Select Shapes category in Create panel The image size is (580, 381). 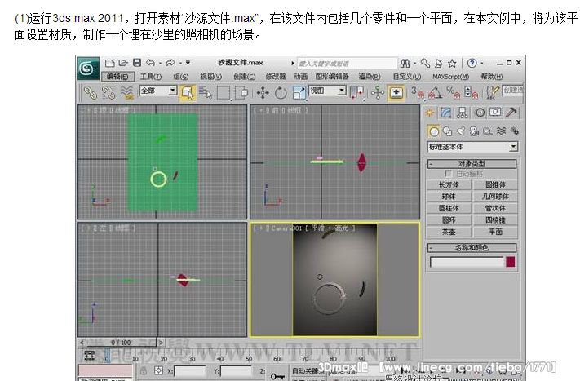[x=448, y=131]
